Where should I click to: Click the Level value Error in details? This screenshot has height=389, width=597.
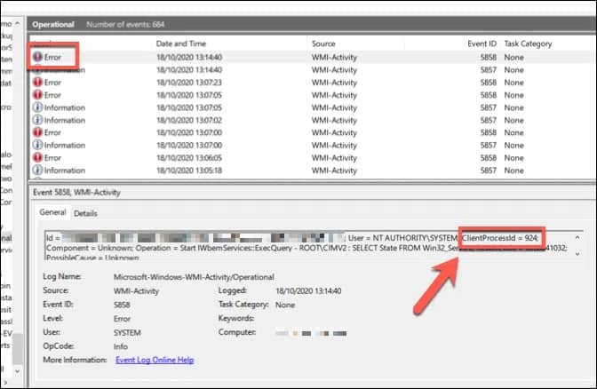(x=122, y=319)
